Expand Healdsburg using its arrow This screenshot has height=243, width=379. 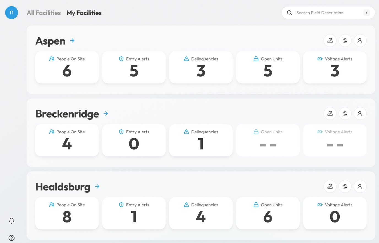(x=97, y=186)
